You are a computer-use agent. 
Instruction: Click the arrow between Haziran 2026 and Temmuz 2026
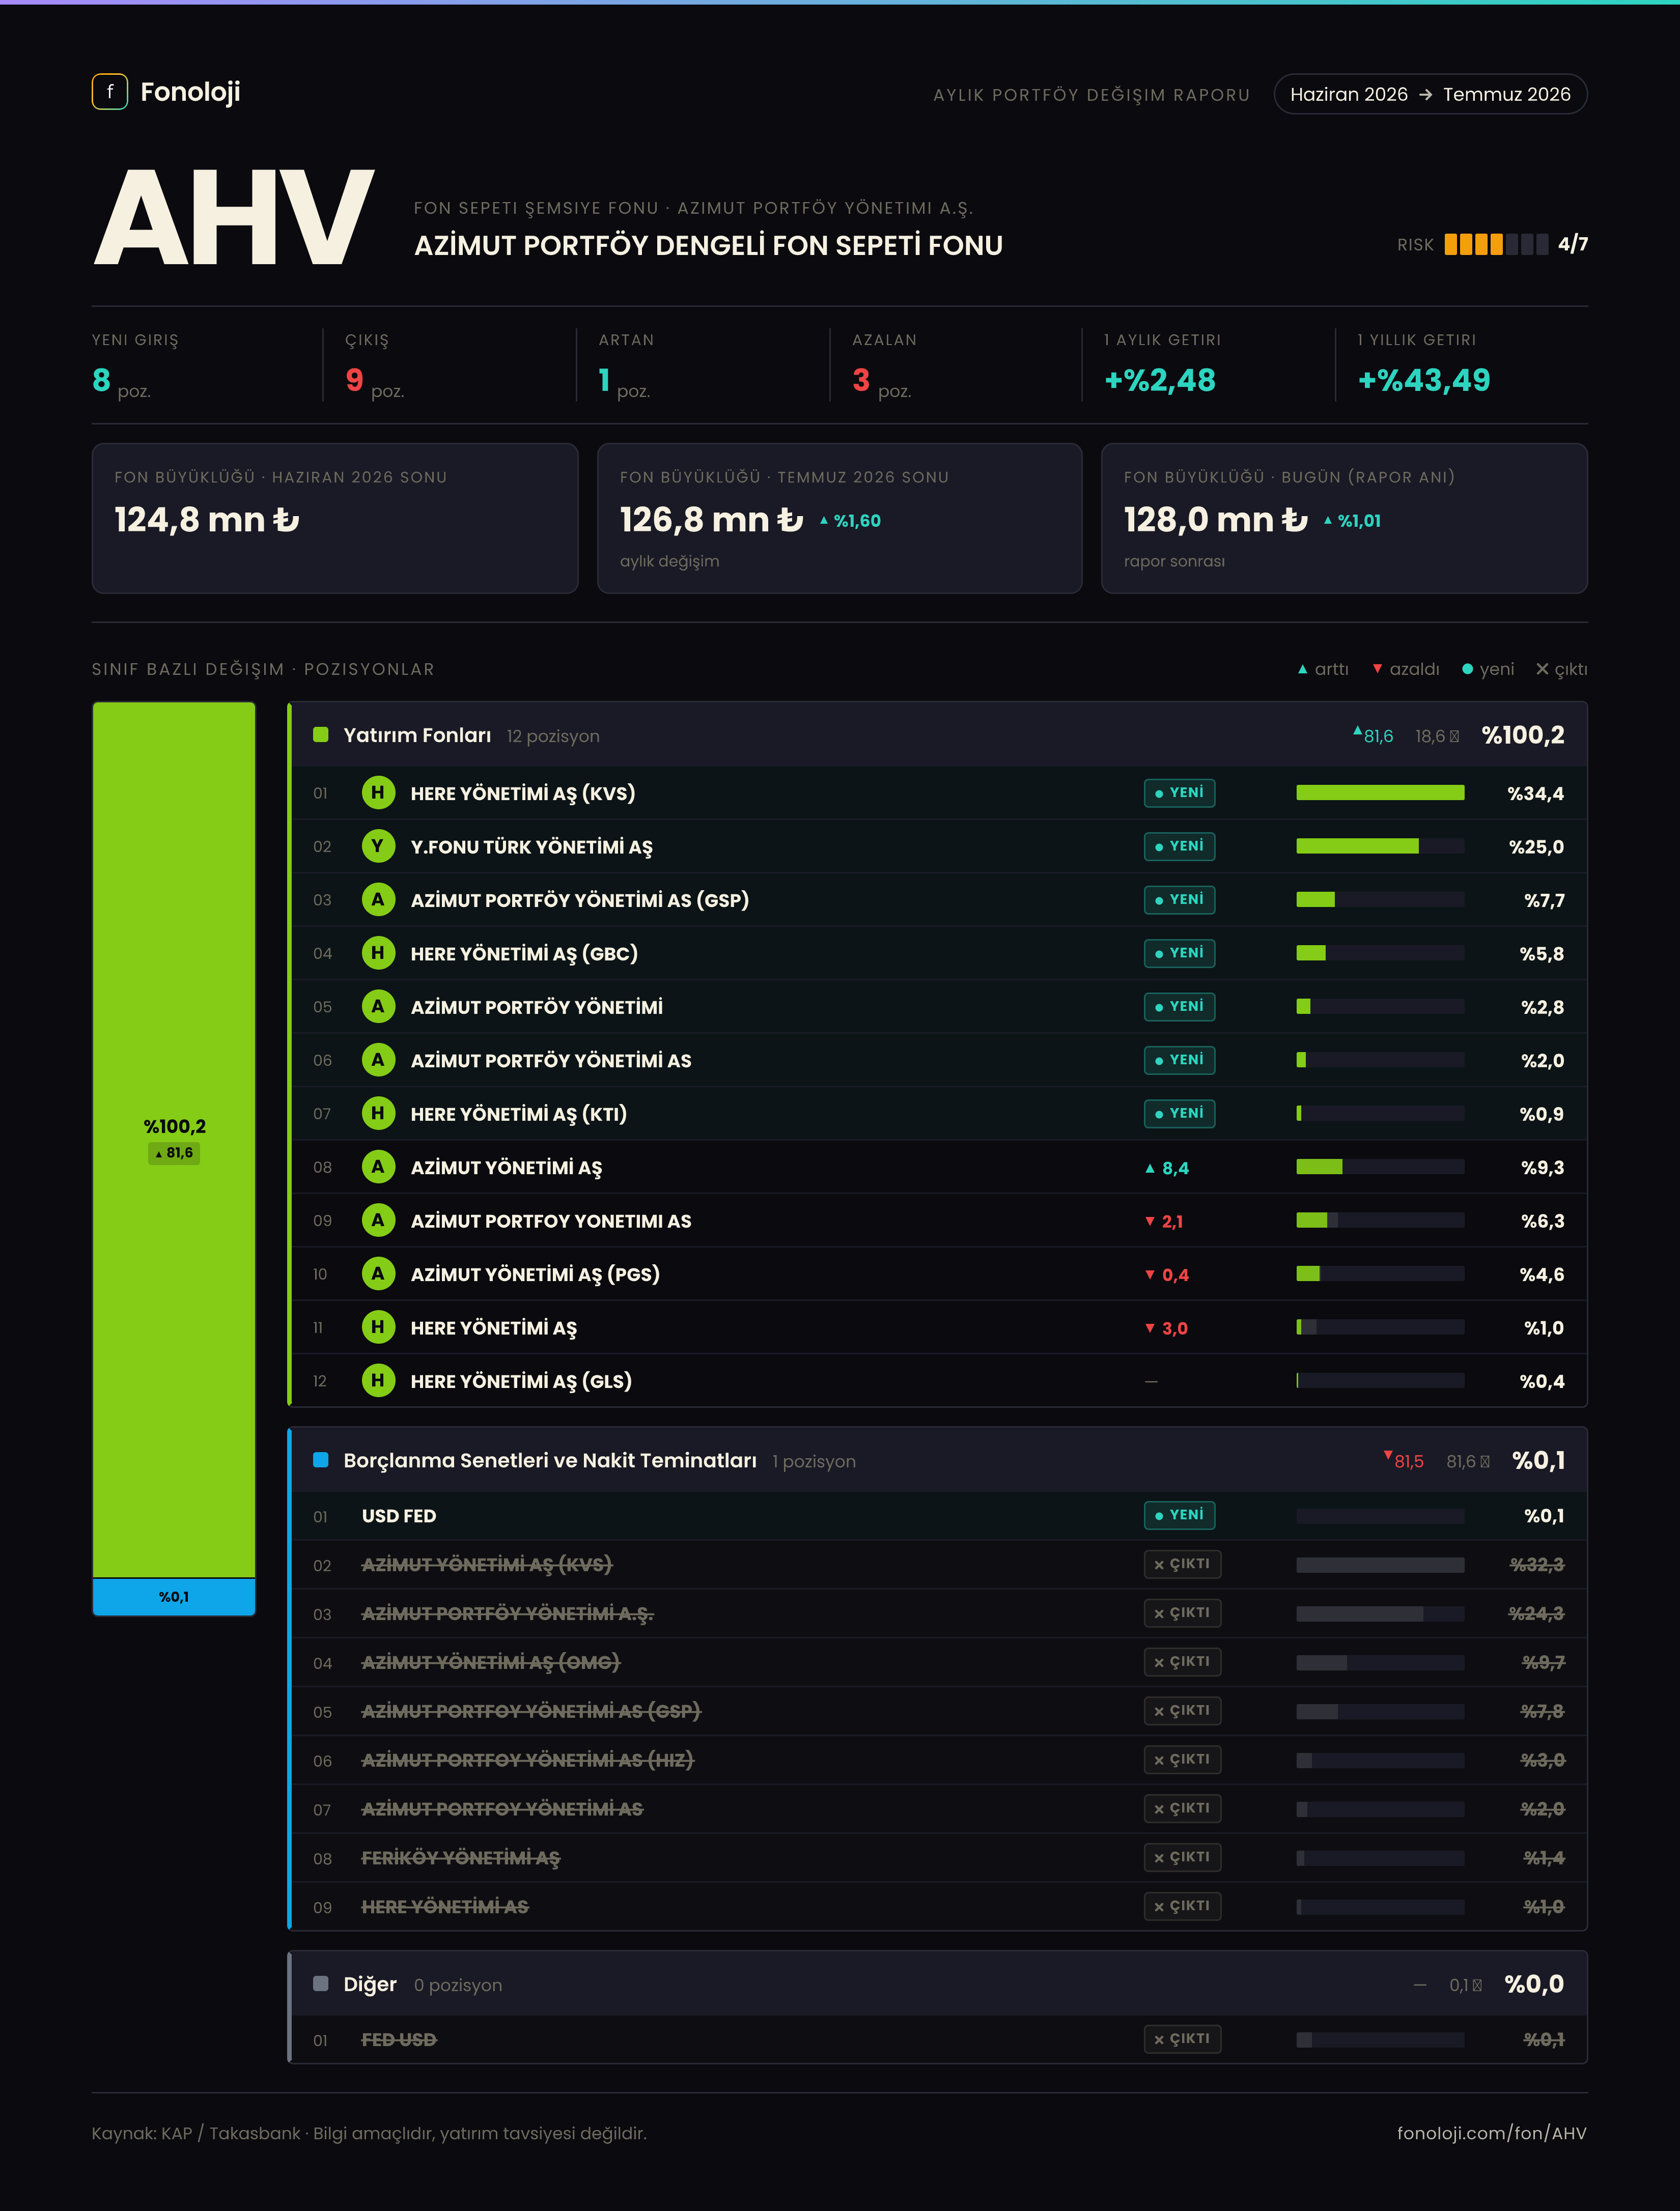(1425, 95)
